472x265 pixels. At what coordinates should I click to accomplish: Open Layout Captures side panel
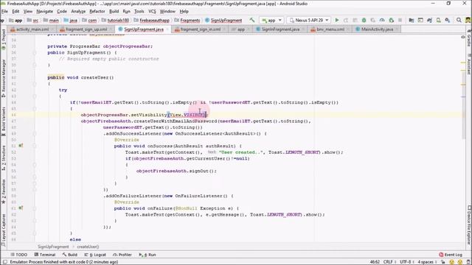[x=4, y=230]
